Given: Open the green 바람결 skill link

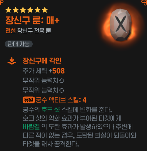Looking at the screenshot, I should tap(31, 127).
